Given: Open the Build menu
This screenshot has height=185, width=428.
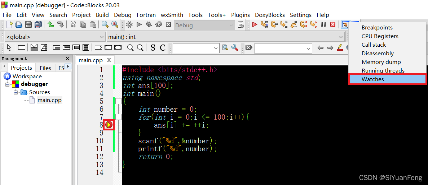Looking at the screenshot, I should pos(102,15).
